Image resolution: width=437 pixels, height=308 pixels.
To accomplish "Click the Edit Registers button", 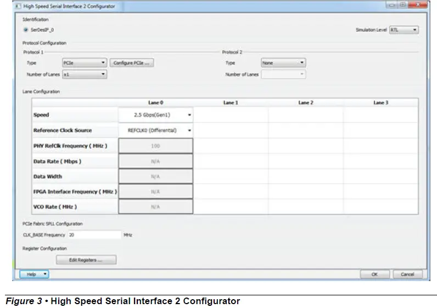I will (x=86, y=260).
